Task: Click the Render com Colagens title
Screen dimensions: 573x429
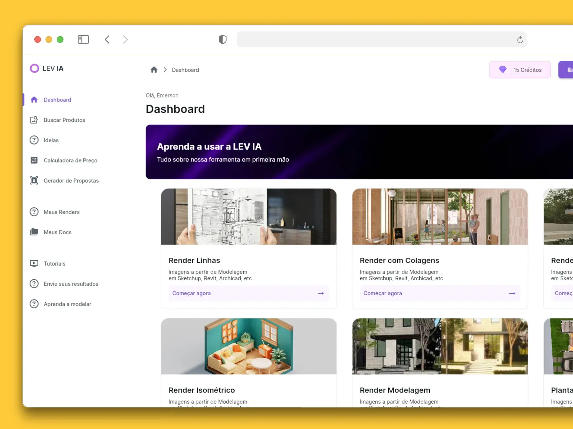Action: [400, 260]
